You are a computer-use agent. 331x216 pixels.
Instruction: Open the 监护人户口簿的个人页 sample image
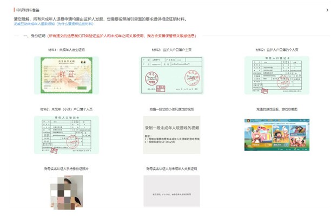click(x=277, y=75)
